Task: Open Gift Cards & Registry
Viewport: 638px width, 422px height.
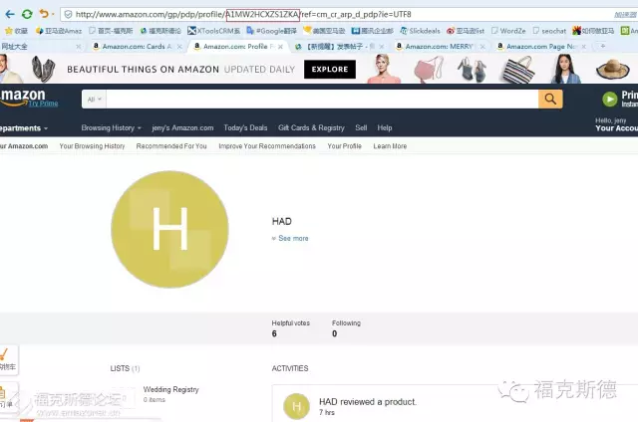Action: [311, 128]
